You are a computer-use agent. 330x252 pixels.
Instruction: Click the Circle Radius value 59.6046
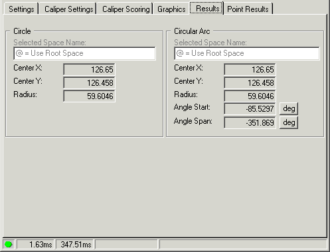tap(89, 96)
